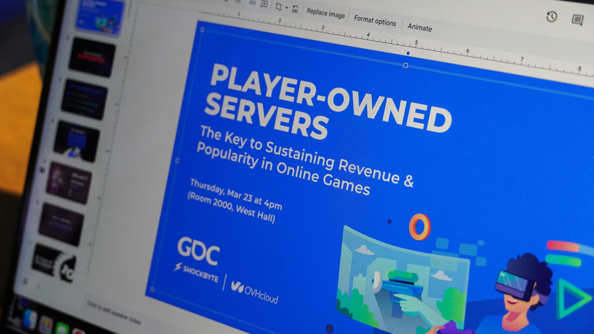
Task: Click the insert link icon in toolbar
Action: click(252, 3)
